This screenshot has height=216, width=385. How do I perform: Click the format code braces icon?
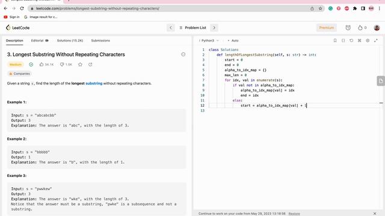pyautogui.click(x=343, y=41)
